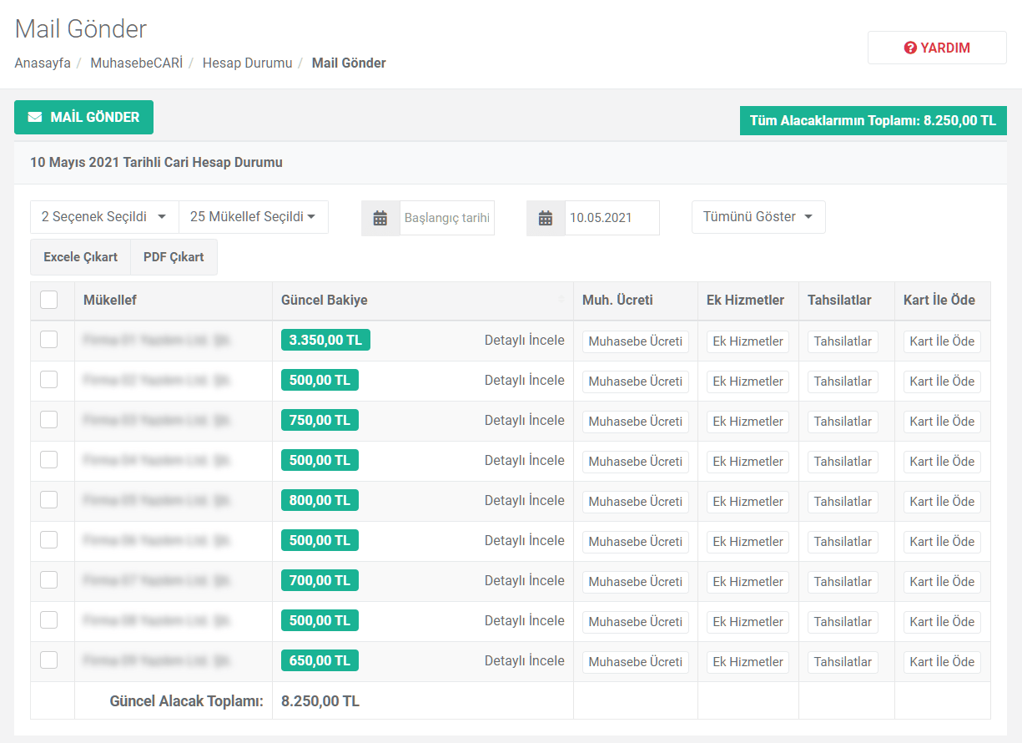Click the footer total 8.250,00 TL
1022x743 pixels.
(x=320, y=701)
